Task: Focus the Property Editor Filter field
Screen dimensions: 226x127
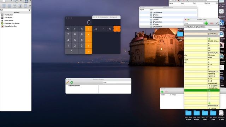Action: coord(194,23)
